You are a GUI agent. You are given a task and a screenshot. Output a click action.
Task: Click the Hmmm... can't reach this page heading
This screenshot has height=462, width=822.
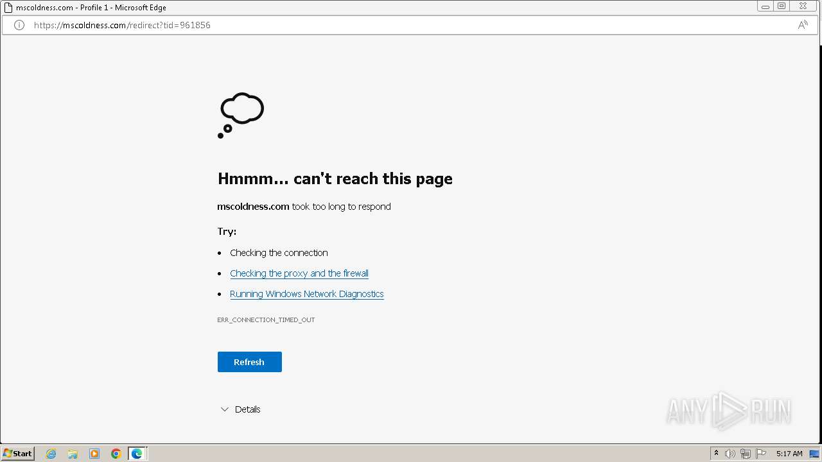click(x=335, y=178)
